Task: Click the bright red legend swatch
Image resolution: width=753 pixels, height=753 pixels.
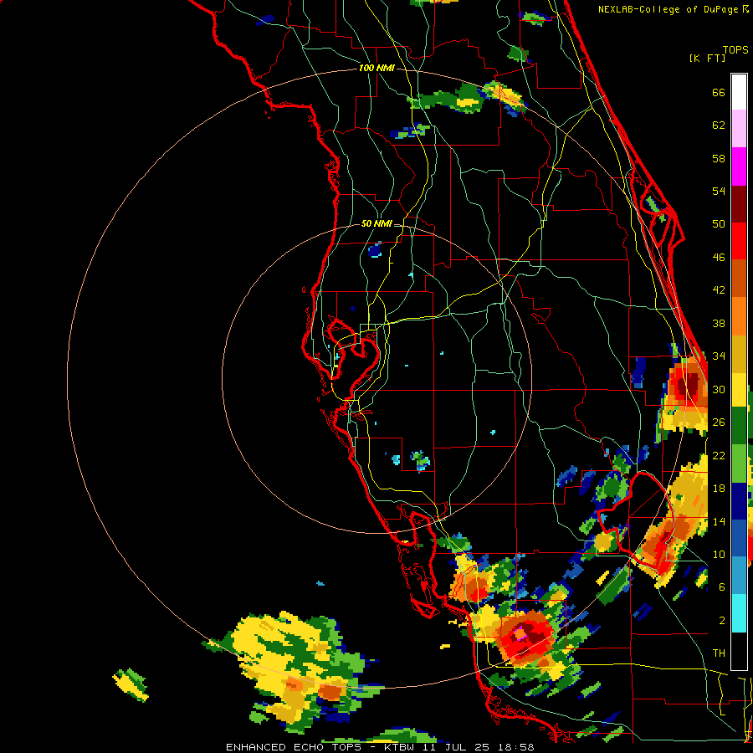Action: pyautogui.click(x=739, y=241)
